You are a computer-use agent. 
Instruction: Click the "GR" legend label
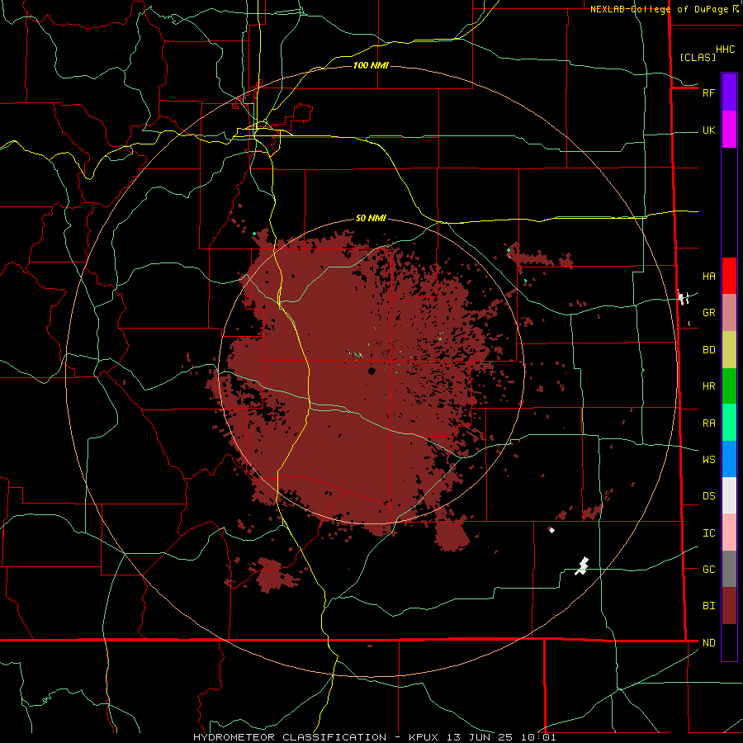point(708,313)
